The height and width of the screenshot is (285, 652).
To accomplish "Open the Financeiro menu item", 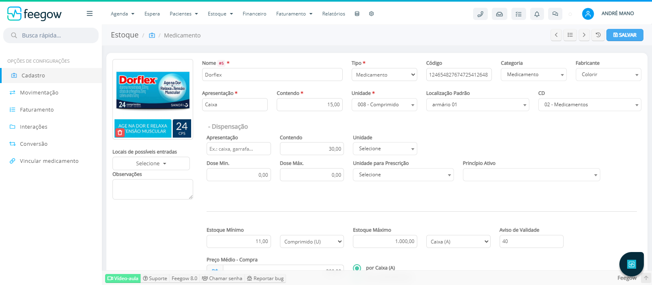I will point(254,14).
